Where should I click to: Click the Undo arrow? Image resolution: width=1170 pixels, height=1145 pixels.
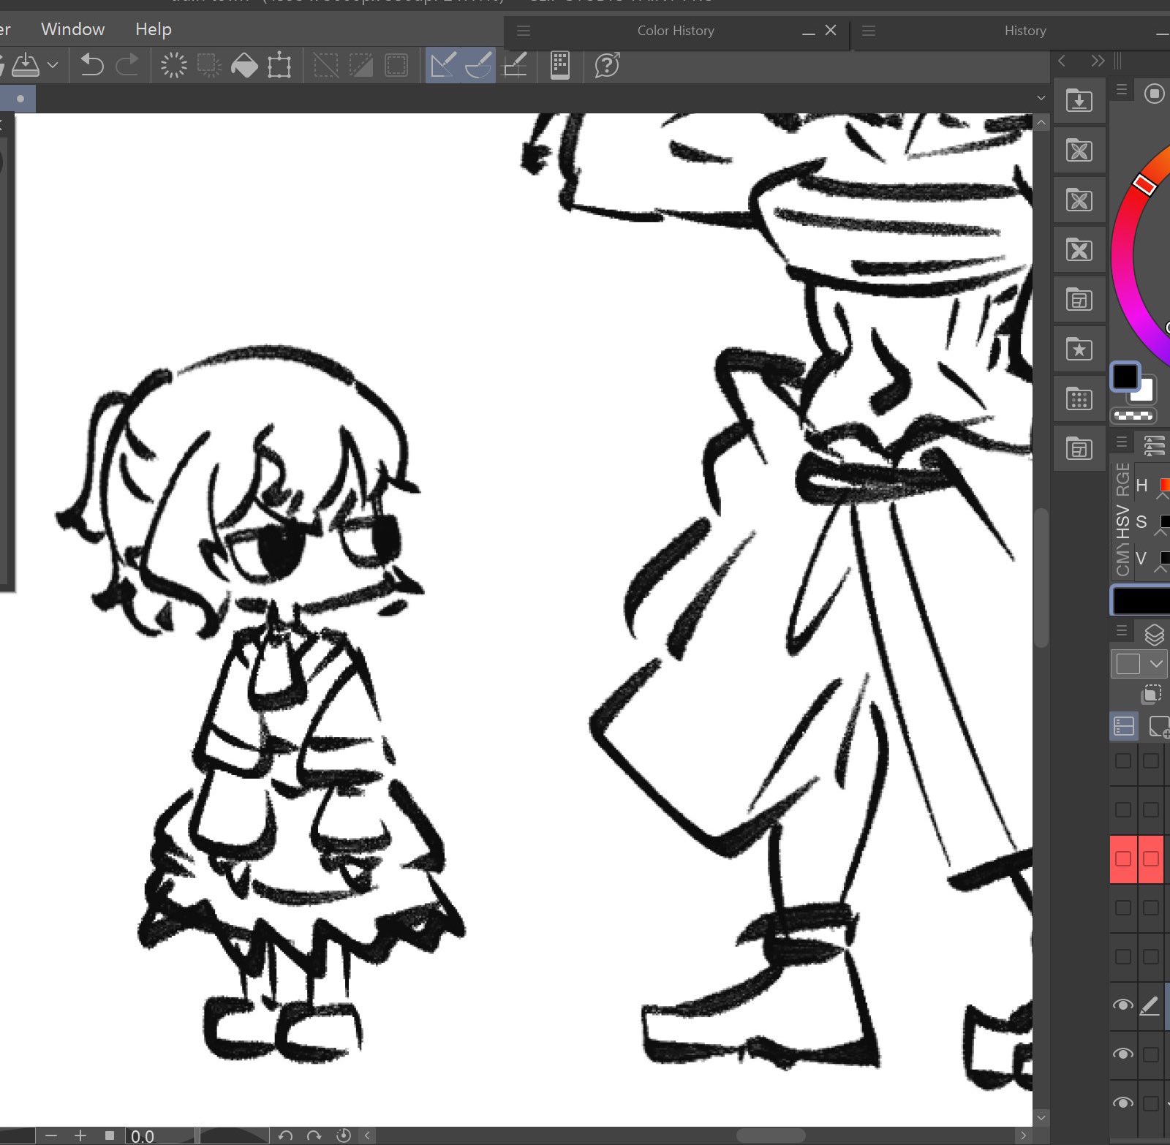tap(92, 65)
